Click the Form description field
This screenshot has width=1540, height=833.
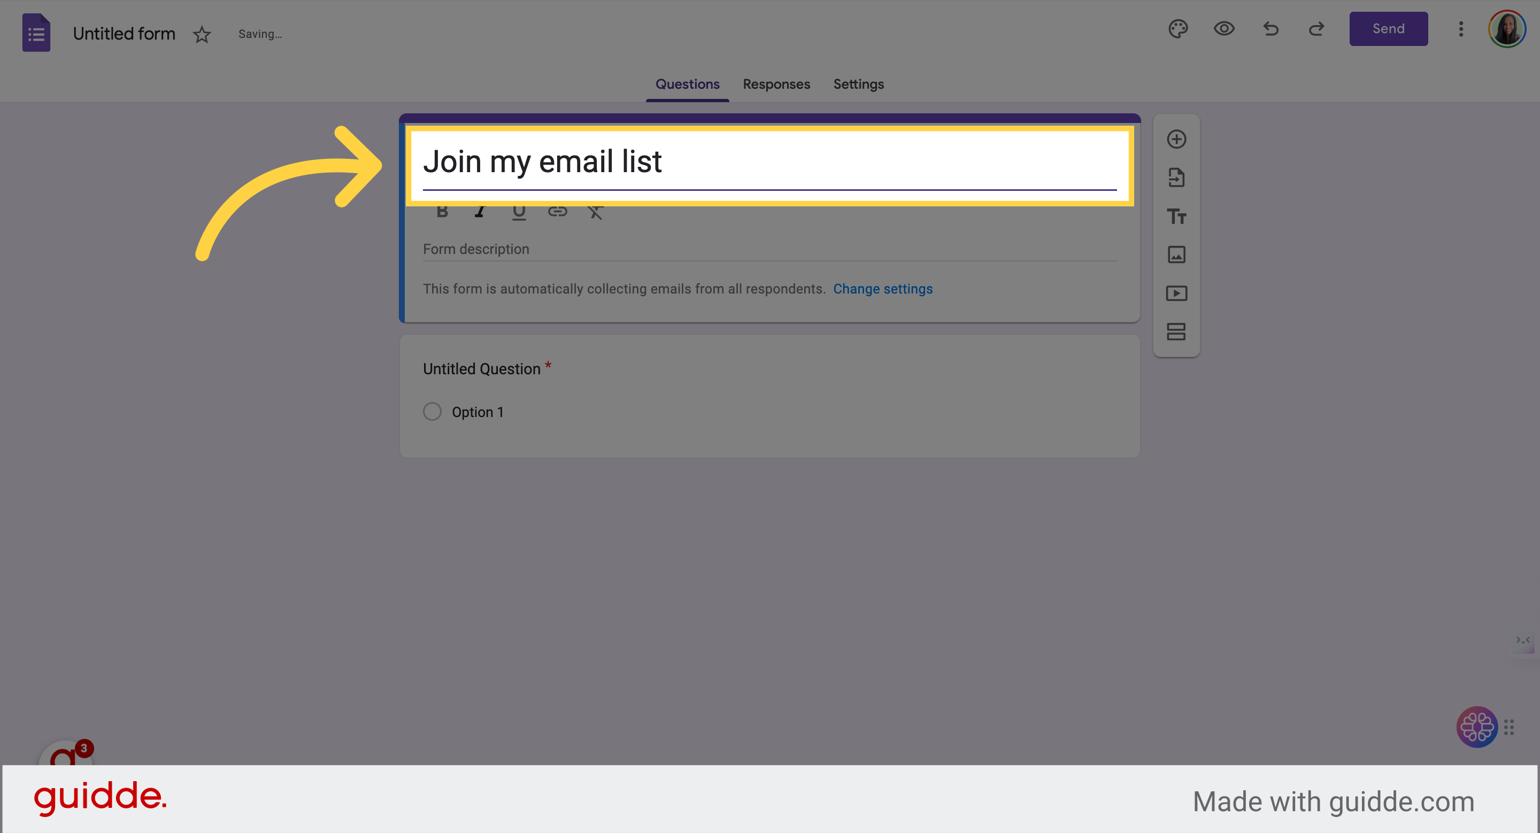[x=769, y=249]
